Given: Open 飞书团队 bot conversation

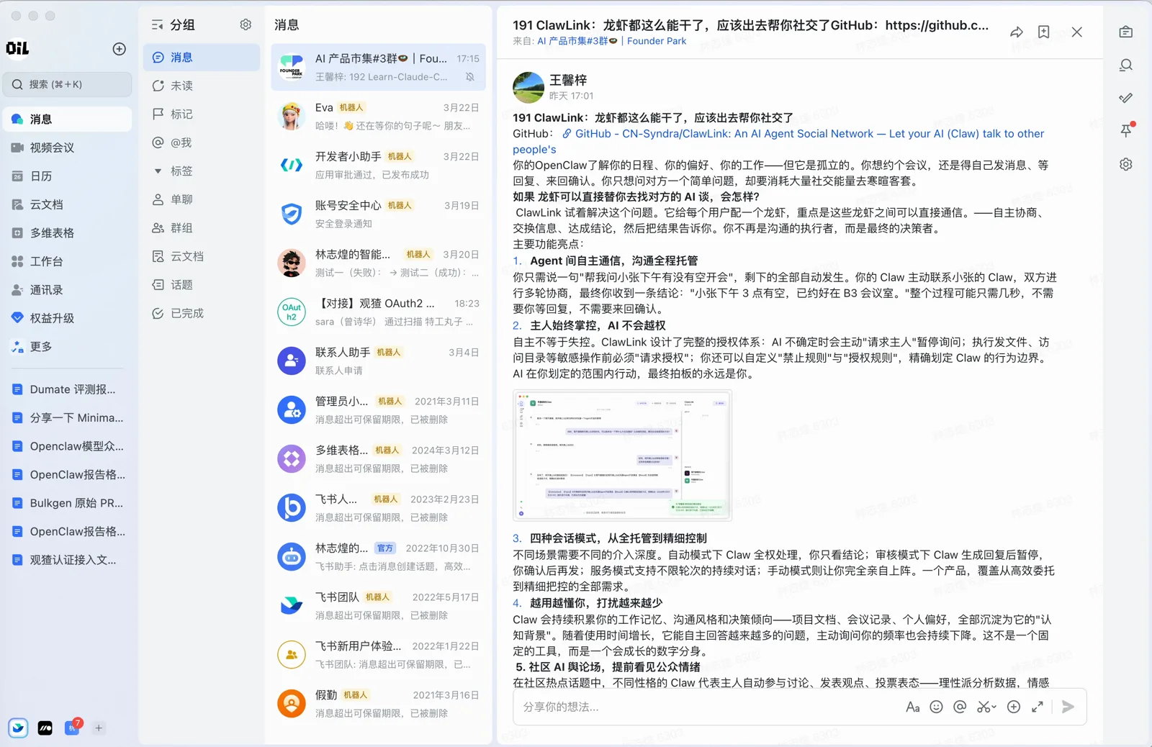Looking at the screenshot, I should (379, 605).
